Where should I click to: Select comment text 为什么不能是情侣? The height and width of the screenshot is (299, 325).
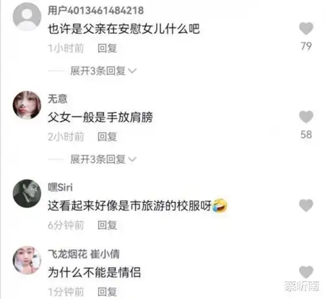[94, 272]
